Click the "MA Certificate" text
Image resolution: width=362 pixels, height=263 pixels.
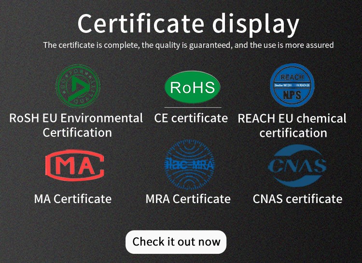pos(73,199)
